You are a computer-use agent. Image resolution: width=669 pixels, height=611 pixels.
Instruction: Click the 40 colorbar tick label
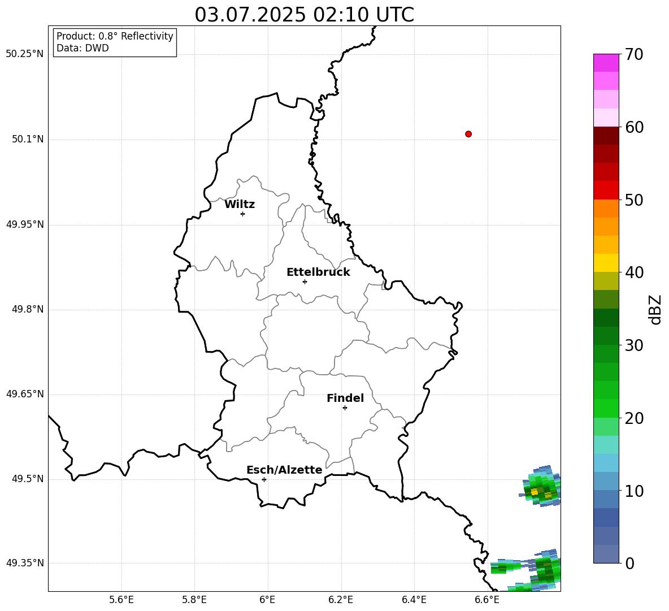pos(634,272)
